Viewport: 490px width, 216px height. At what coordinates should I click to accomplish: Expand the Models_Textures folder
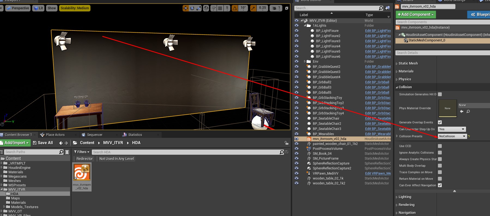tap(4, 207)
